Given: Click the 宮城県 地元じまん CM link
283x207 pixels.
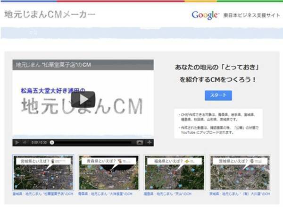Looking at the screenshot, I should coord(43,194).
